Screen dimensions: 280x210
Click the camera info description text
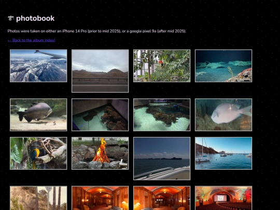(x=97, y=31)
